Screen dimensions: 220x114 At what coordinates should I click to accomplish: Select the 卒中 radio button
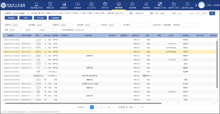pyautogui.click(x=52, y=13)
